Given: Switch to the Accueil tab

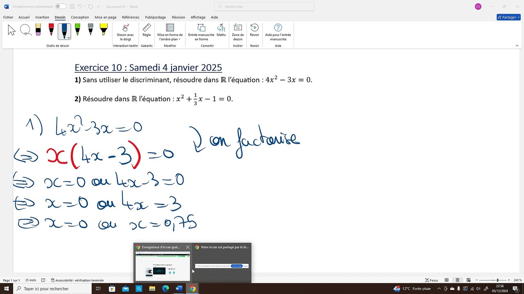Looking at the screenshot, I should click(24, 17).
